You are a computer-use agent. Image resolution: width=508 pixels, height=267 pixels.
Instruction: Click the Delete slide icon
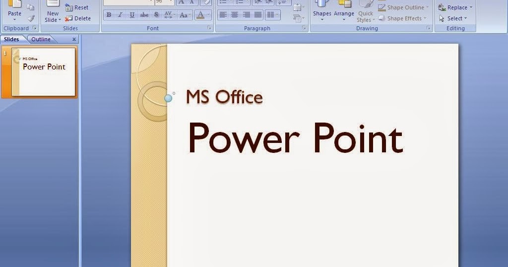pos(68,19)
